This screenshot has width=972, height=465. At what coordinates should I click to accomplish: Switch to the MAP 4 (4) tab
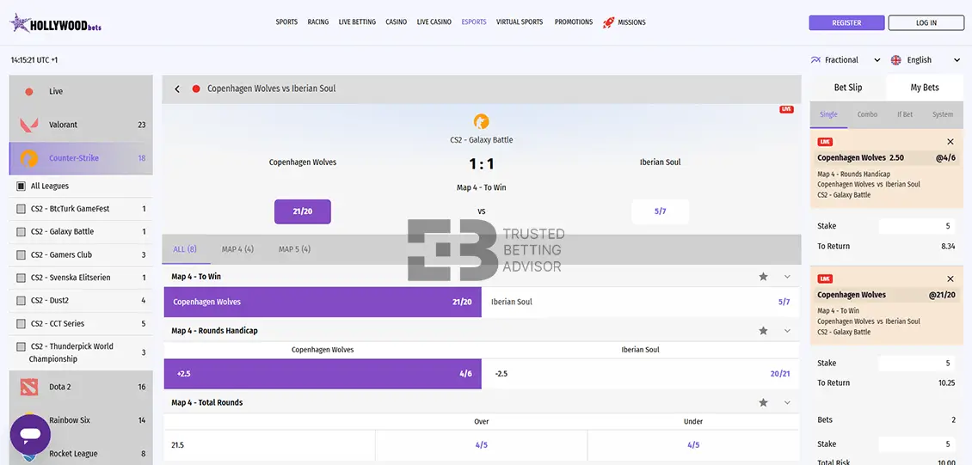pyautogui.click(x=237, y=249)
